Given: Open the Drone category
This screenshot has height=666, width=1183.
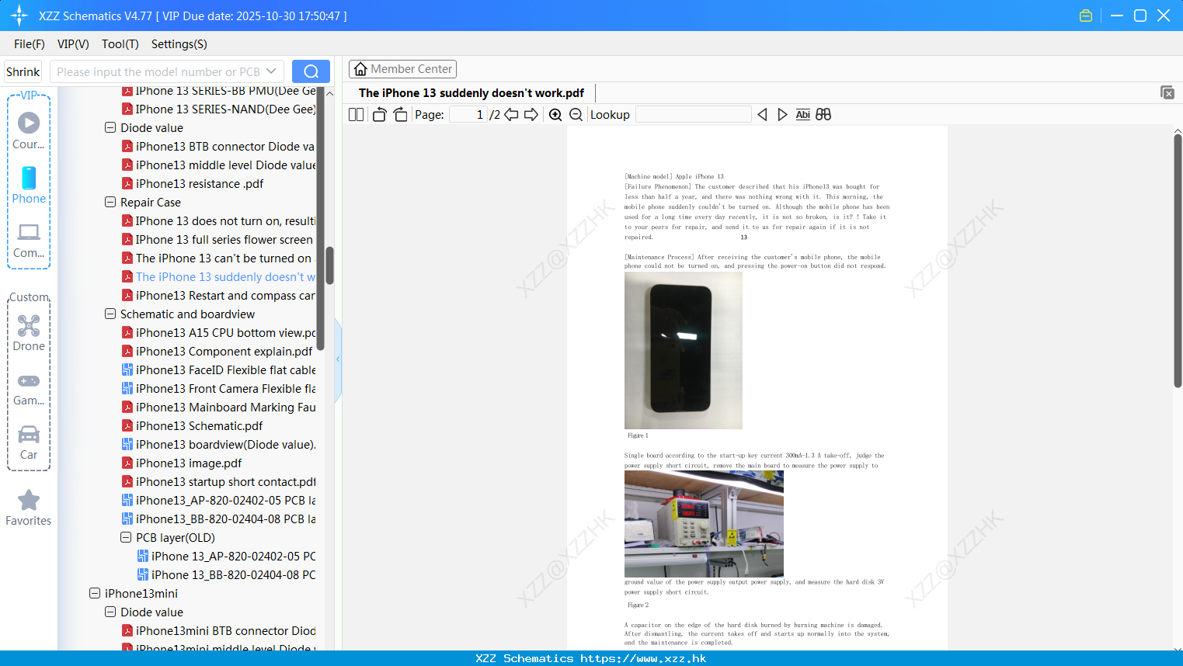Looking at the screenshot, I should pyautogui.click(x=29, y=333).
